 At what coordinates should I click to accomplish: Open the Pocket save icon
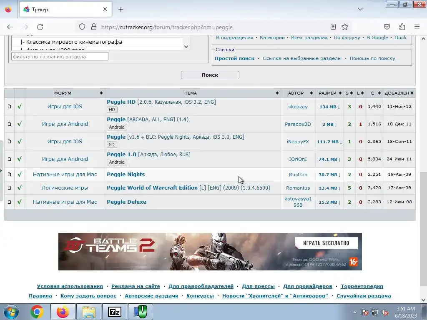(x=387, y=27)
